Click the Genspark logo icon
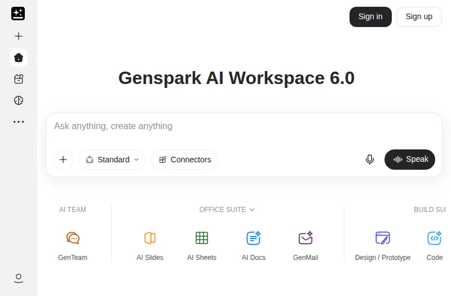Screen dimensions: 451x296 [18, 14]
